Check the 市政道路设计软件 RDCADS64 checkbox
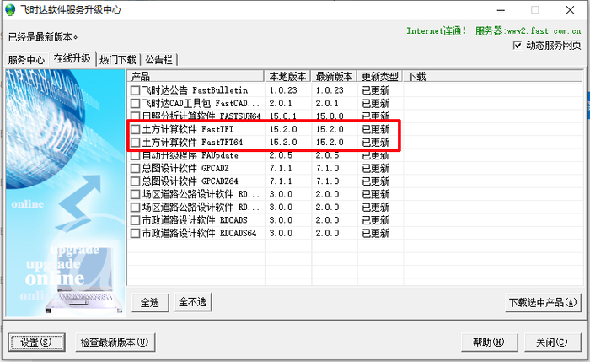 coord(135,233)
